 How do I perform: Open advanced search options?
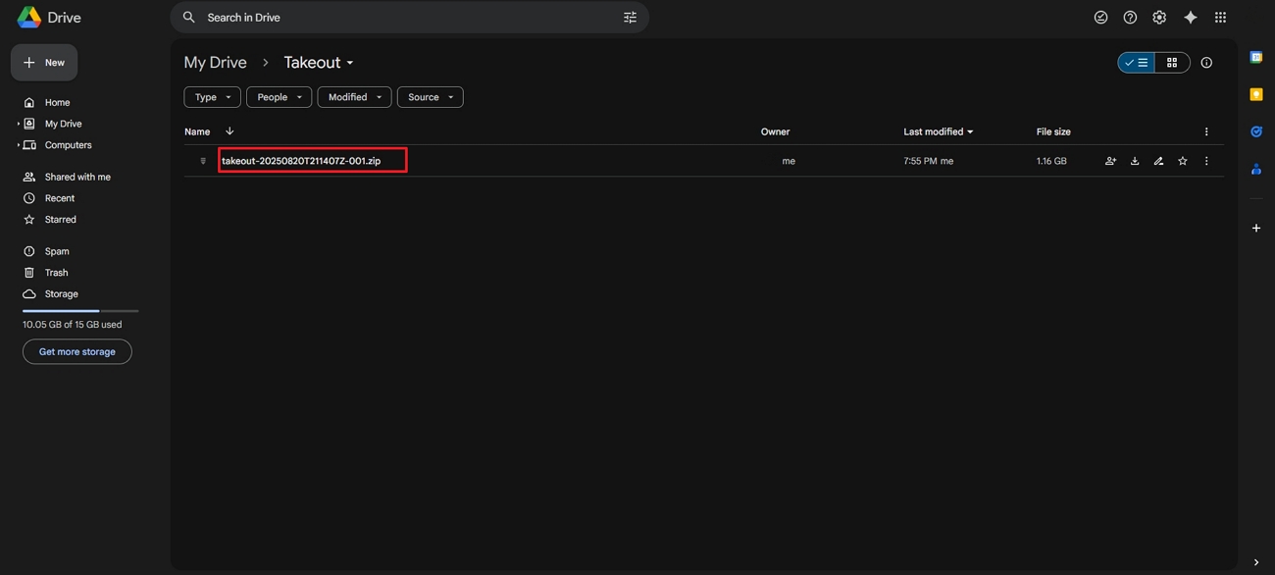[x=630, y=17]
